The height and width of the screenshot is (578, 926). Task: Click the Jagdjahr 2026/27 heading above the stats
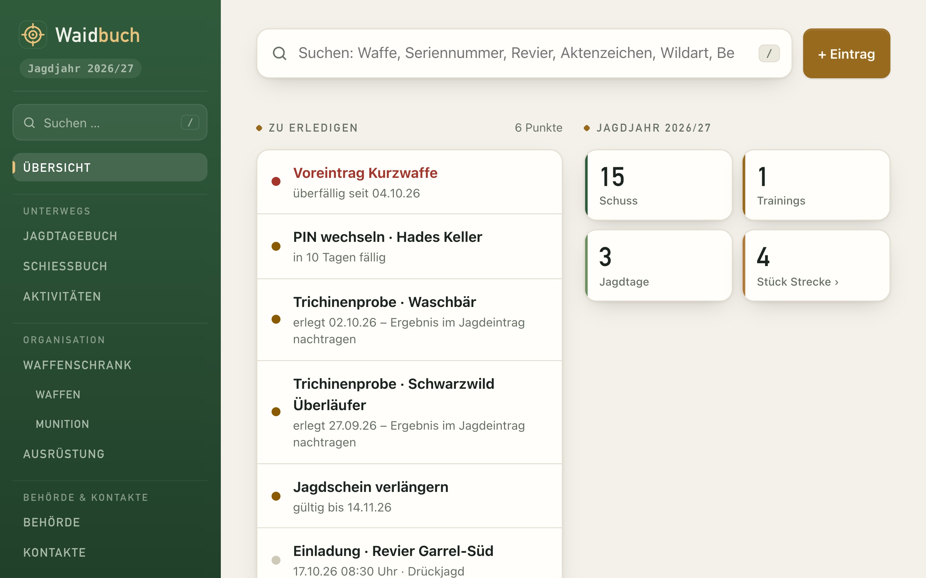click(654, 128)
